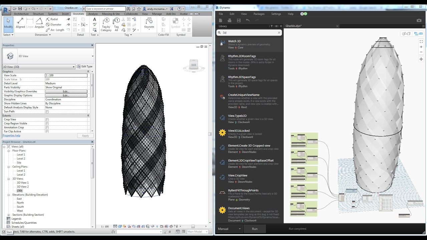Collapse the 3D Views tree node
This screenshot has width=427, height=240.
pos(9,179)
